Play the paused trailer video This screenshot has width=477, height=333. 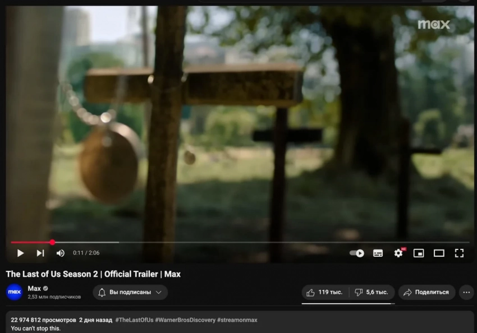(20, 253)
